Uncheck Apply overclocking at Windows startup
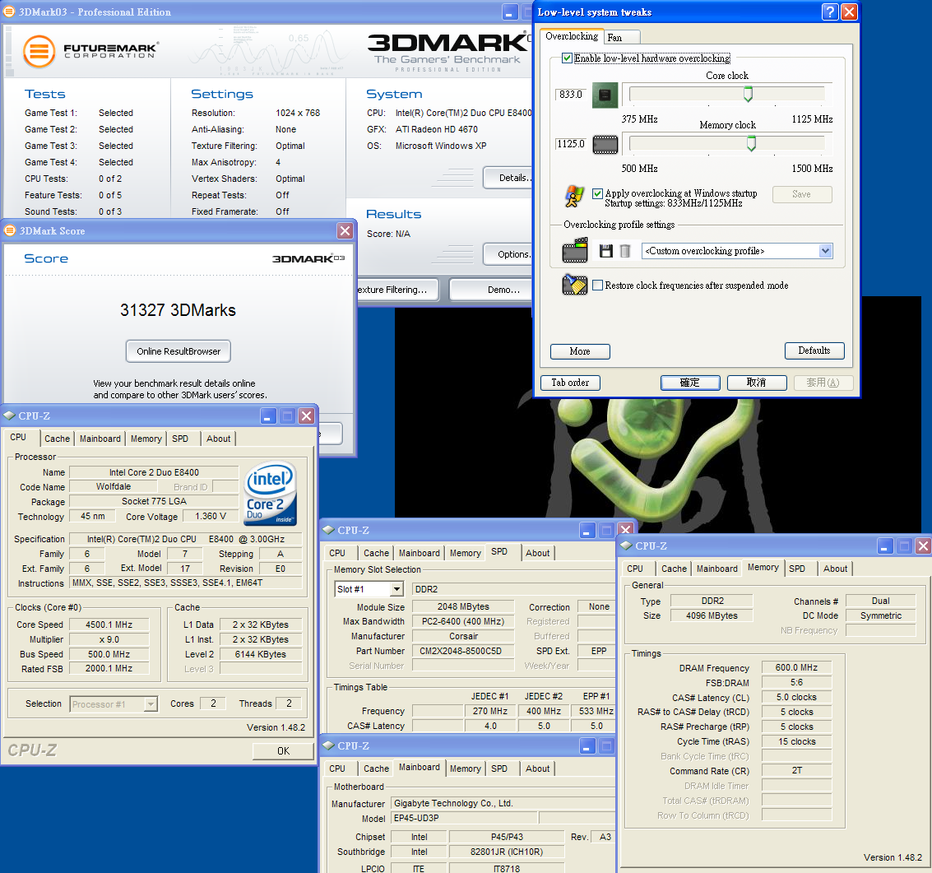Screen dimensions: 932x873 [x=598, y=193]
